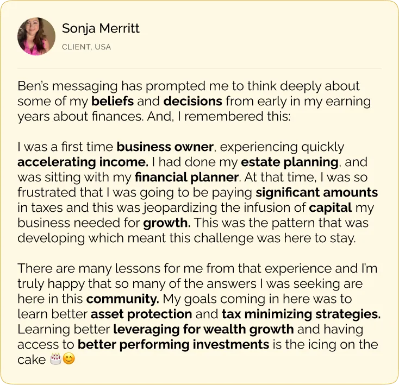Click the bold phrase accelerating income
The image size is (399, 385).
click(x=83, y=162)
